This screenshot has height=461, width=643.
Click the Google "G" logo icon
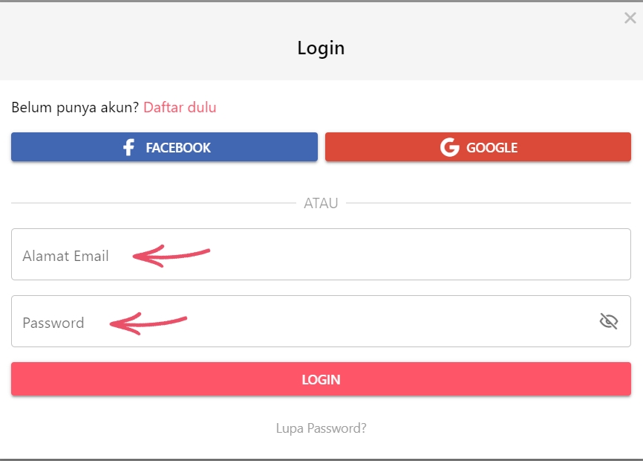point(449,147)
